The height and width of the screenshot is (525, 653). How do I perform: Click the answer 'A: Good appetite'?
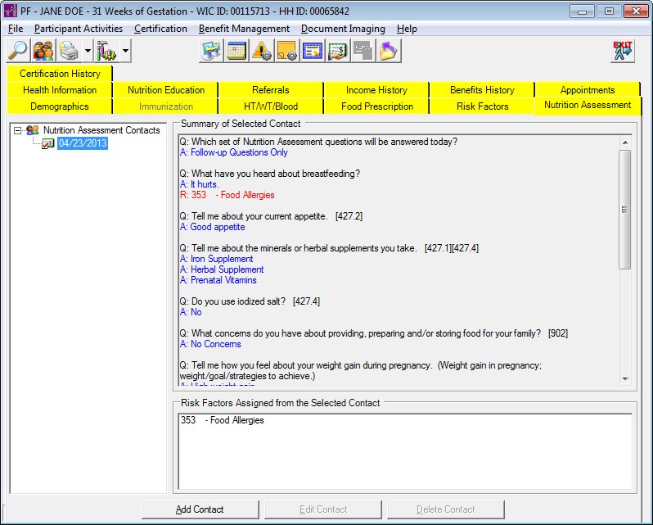[x=213, y=227]
